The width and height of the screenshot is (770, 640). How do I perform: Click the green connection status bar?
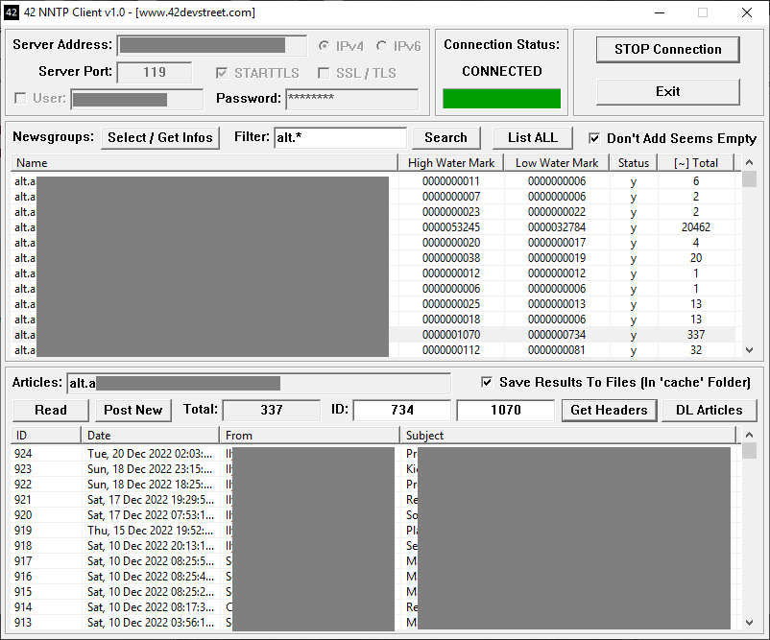point(501,99)
